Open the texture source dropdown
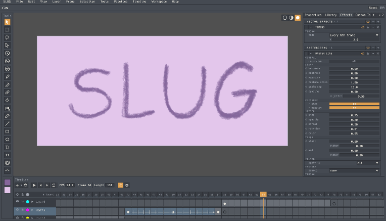 tap(354, 170)
